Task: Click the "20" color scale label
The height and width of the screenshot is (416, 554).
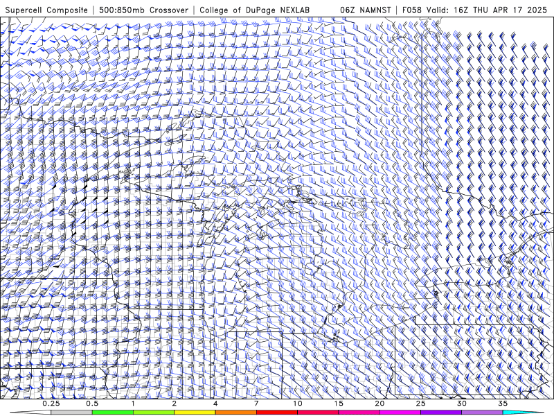Action: 379,404
